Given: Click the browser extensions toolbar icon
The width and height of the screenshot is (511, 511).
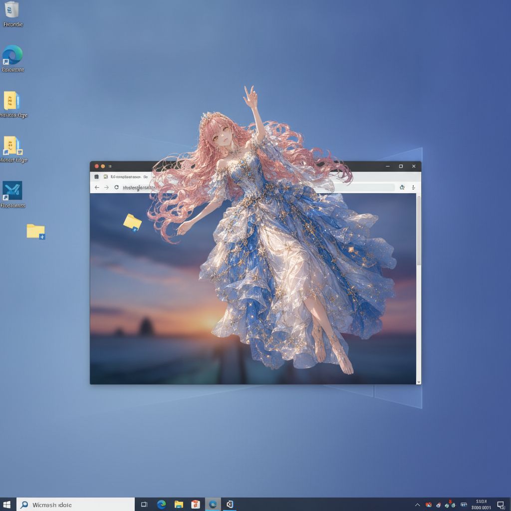Looking at the screenshot, I should pos(402,188).
